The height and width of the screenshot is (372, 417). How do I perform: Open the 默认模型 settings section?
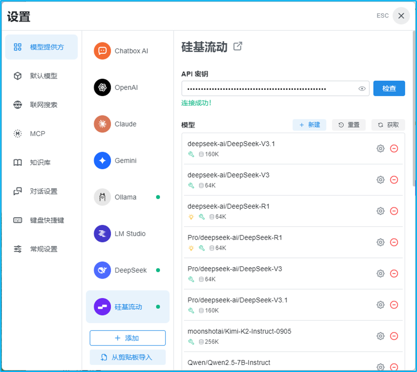[41, 76]
